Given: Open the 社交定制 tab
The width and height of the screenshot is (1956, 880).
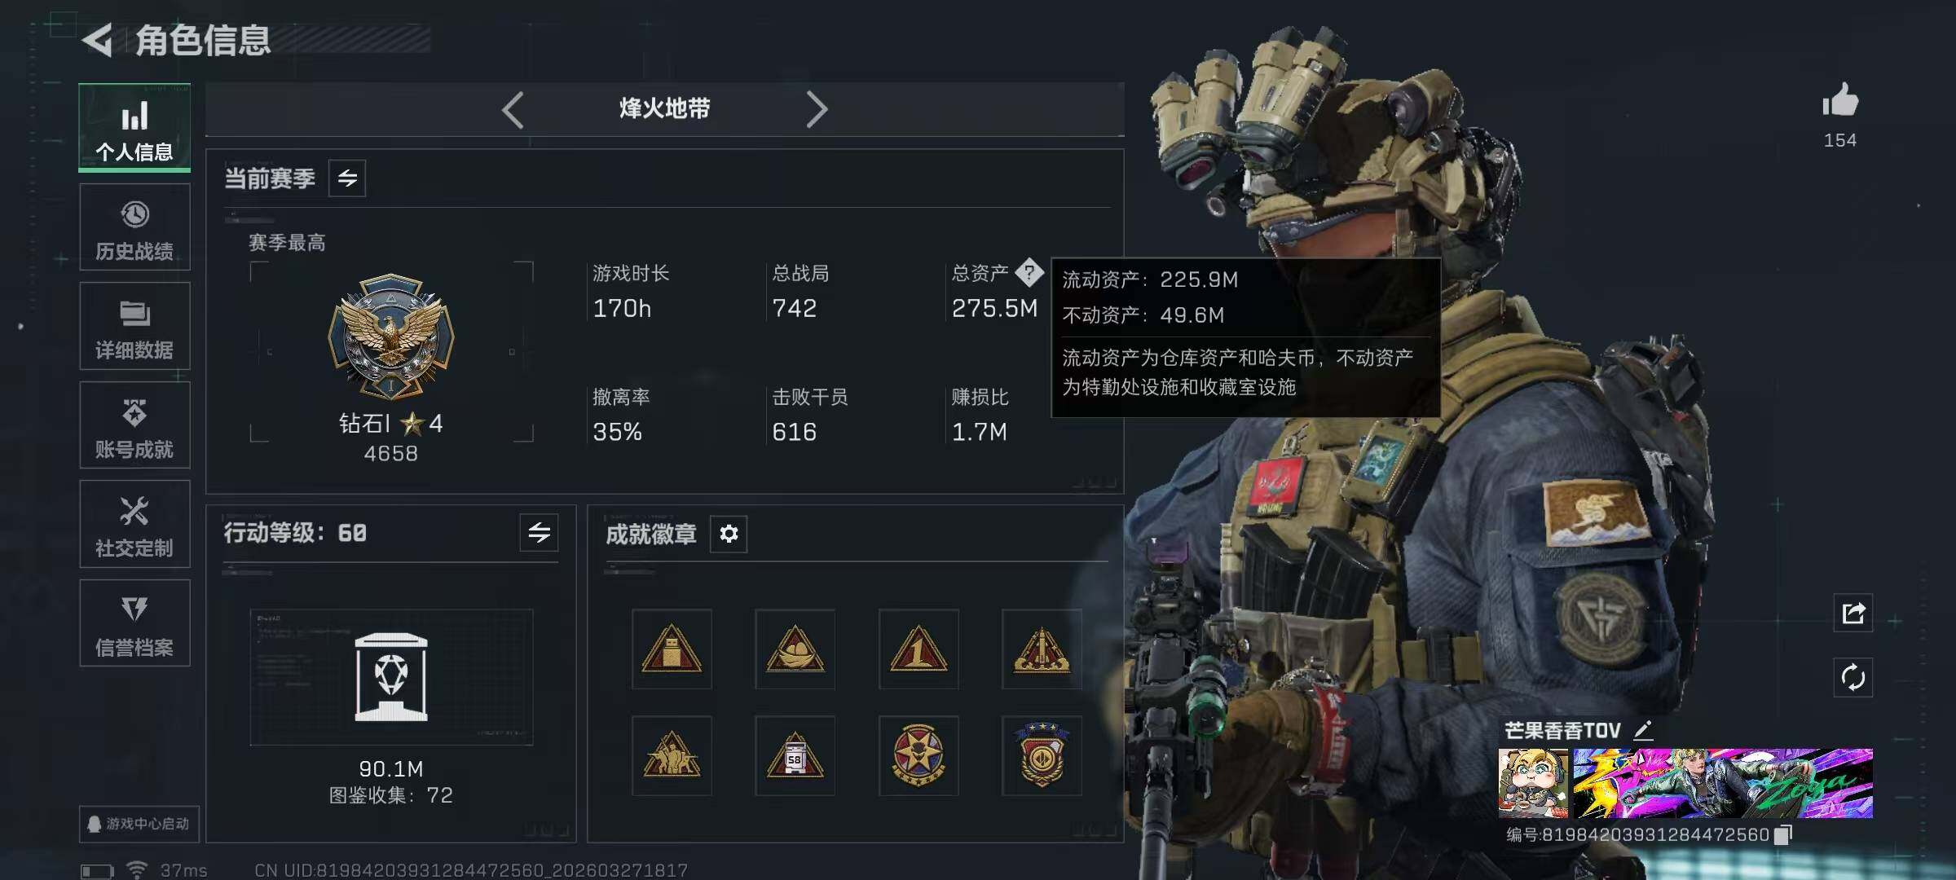Looking at the screenshot, I should click(134, 524).
